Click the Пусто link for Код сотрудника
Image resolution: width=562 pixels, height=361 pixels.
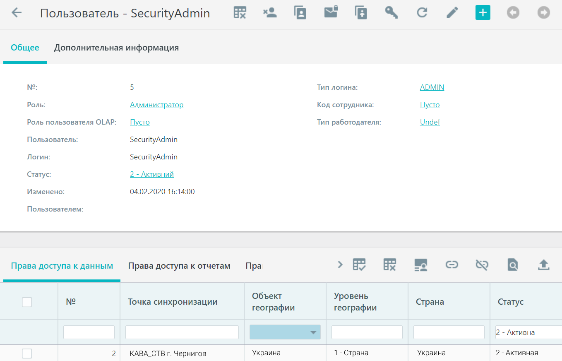tap(430, 105)
